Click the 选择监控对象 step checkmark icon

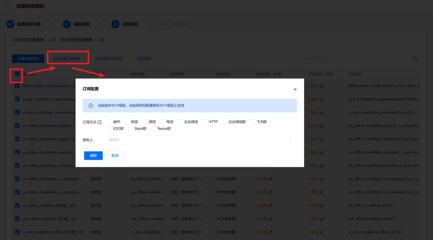click(x=10, y=24)
